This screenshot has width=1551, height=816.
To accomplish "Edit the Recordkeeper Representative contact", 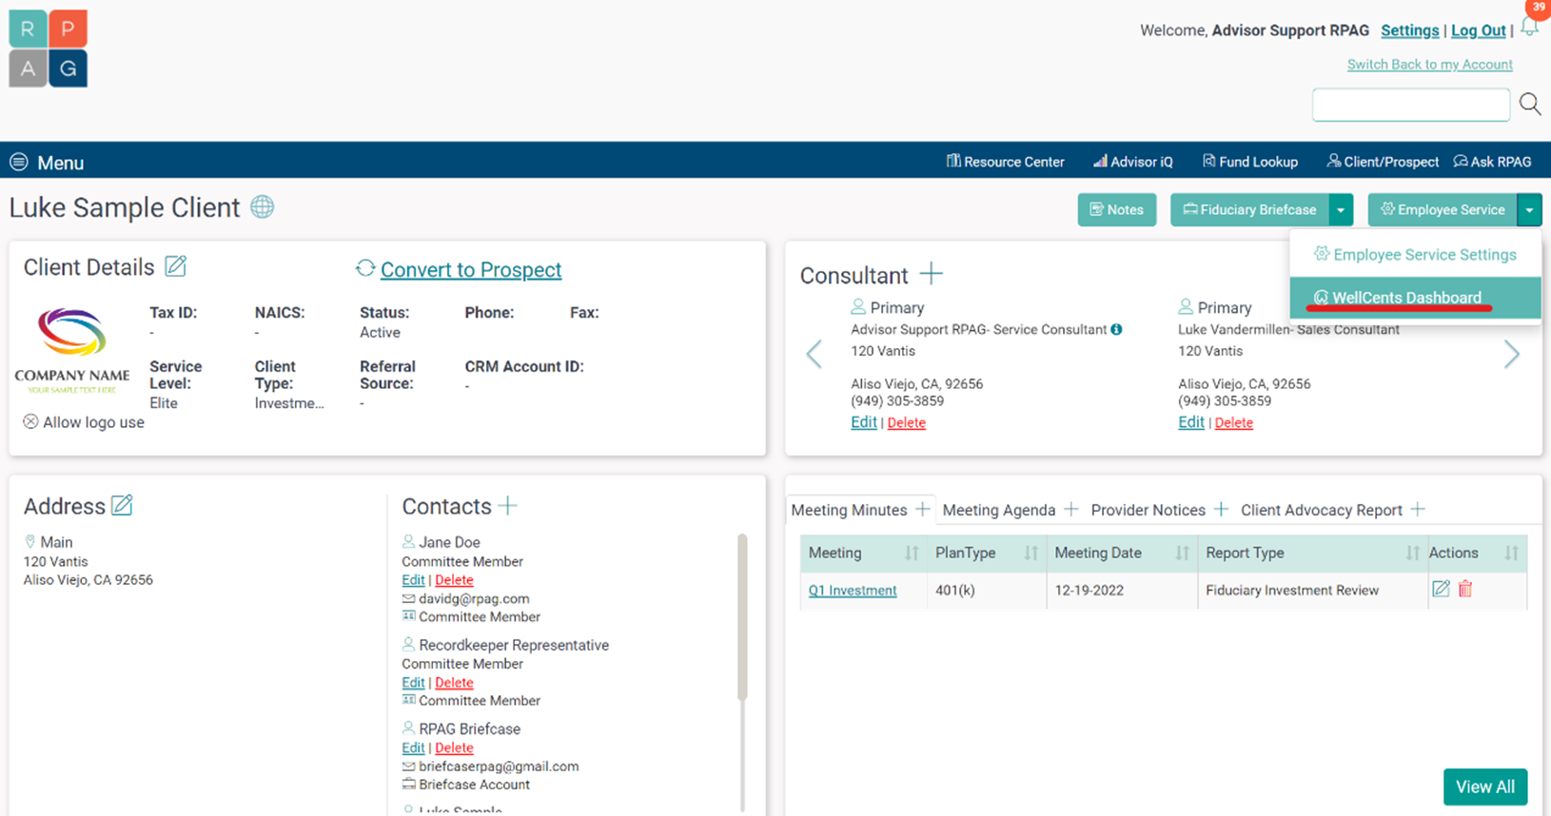I will (x=413, y=683).
